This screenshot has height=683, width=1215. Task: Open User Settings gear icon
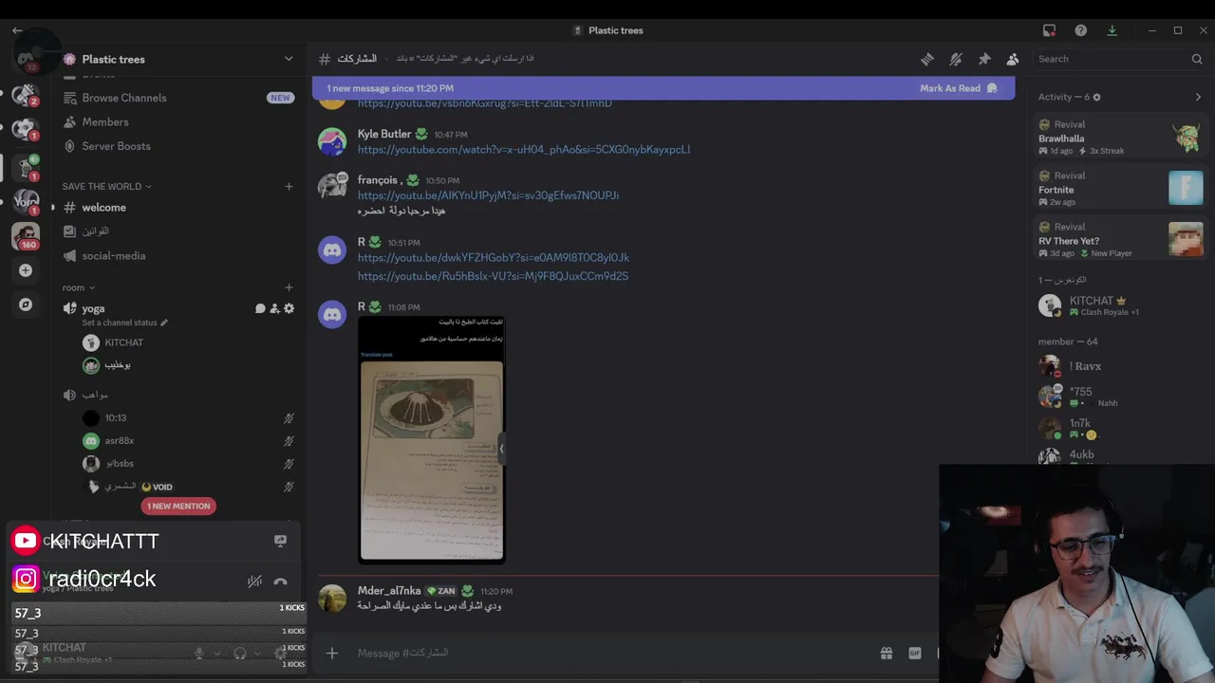point(280,653)
